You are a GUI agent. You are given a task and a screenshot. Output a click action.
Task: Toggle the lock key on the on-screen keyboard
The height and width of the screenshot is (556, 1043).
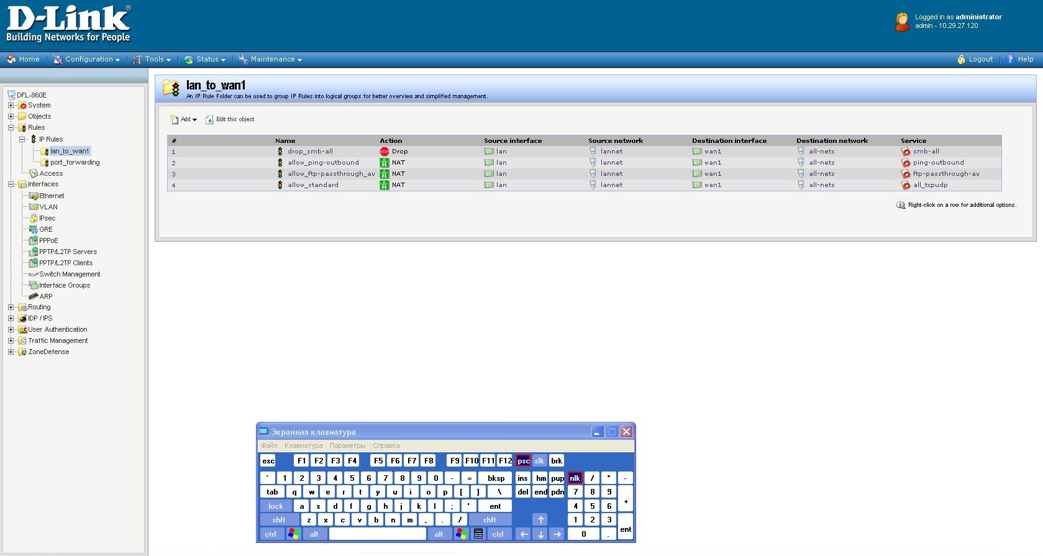click(276, 506)
